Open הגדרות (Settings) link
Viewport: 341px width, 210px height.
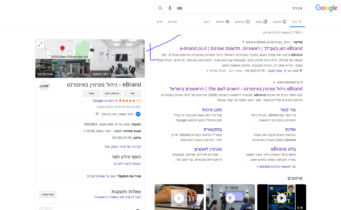click(x=172, y=22)
